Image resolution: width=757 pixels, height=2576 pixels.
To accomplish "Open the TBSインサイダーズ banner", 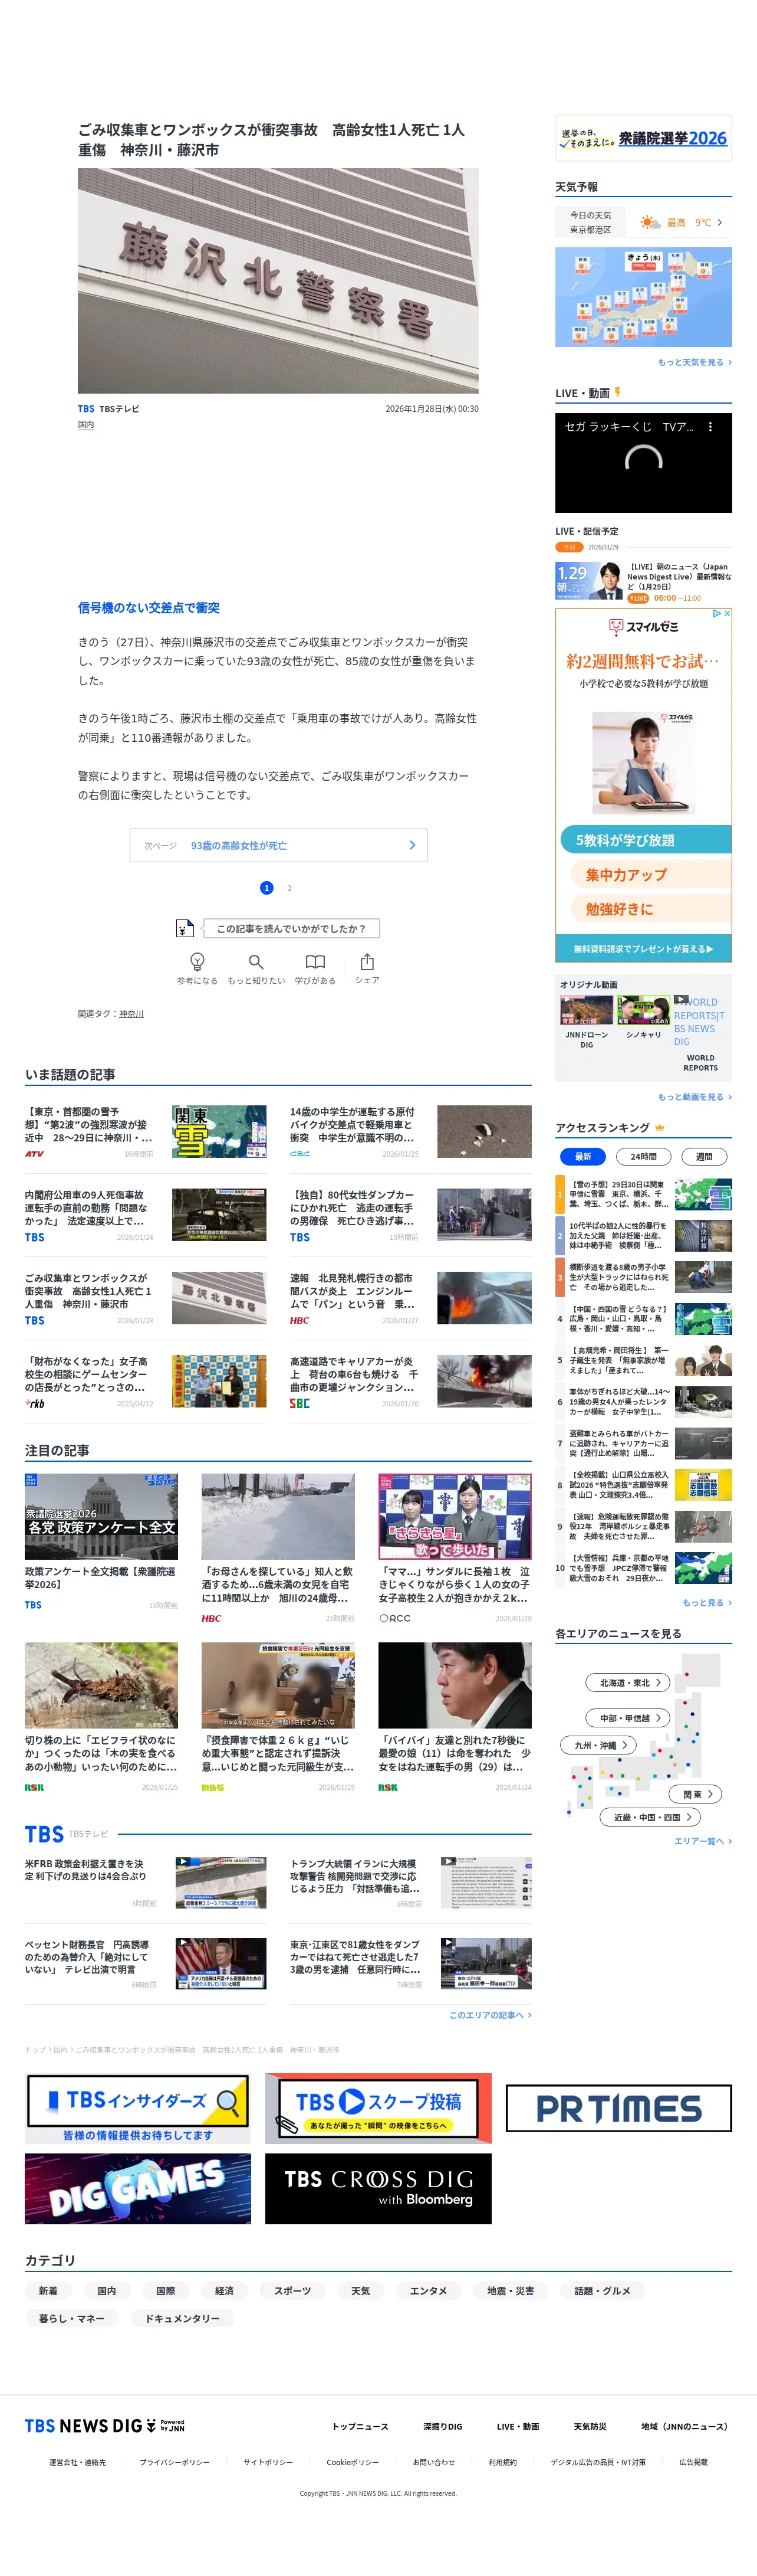I will 138,2108.
